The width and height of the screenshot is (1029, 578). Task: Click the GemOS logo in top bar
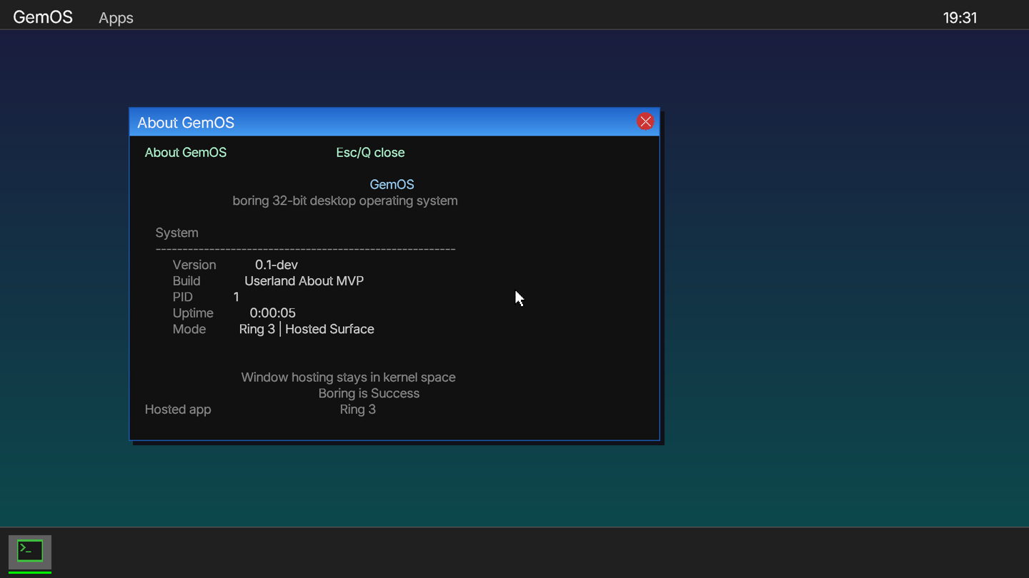[43, 17]
